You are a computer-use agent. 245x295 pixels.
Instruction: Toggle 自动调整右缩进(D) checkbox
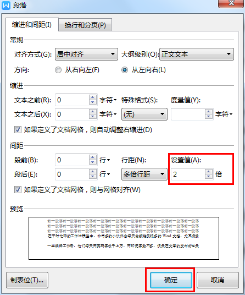click(18, 130)
